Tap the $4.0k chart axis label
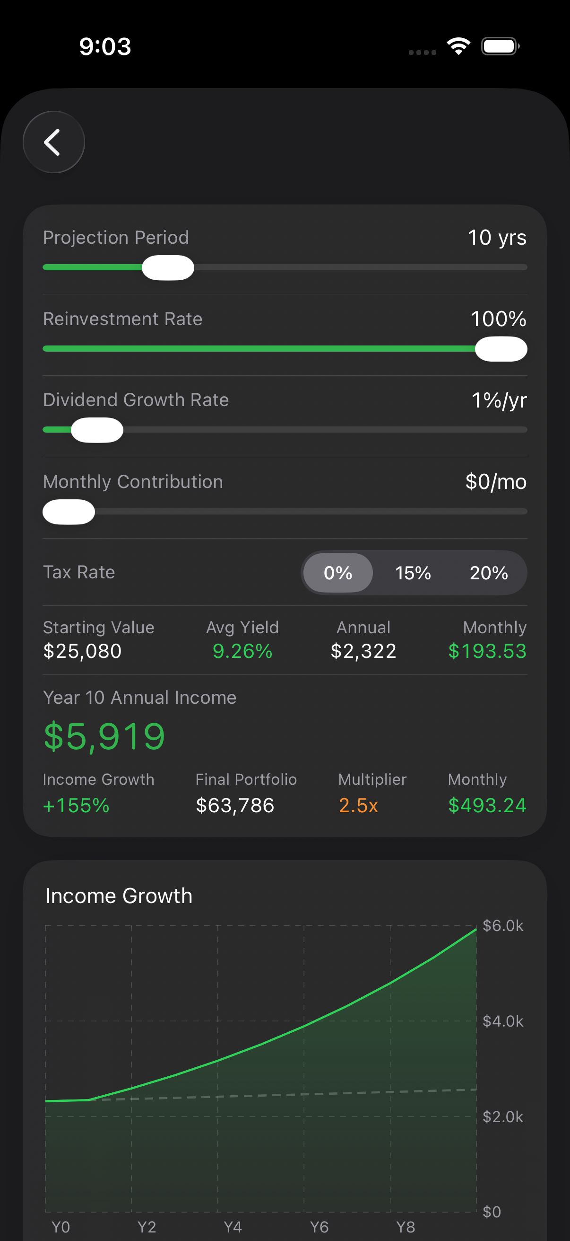This screenshot has width=570, height=1241. 503,1021
